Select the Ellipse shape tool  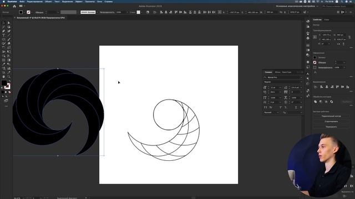[4, 39]
